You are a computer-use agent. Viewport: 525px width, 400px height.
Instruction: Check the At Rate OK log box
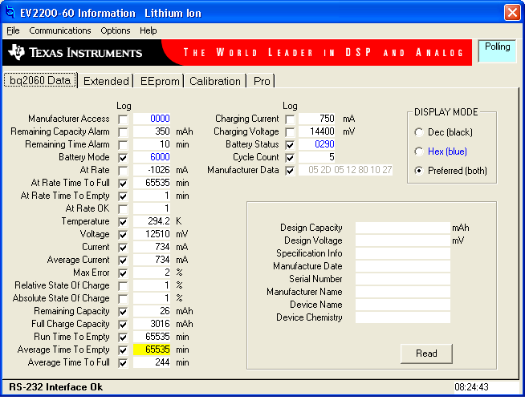pyautogui.click(x=123, y=209)
